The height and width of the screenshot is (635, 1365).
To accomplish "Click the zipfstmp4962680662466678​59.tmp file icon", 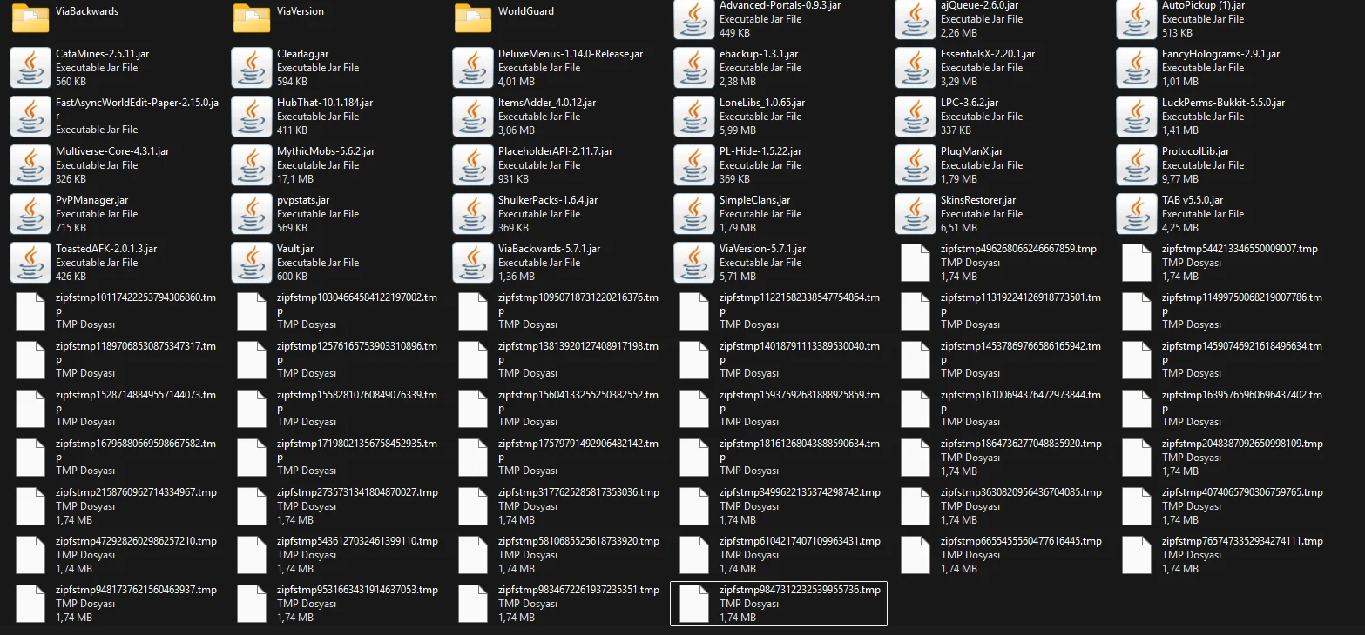I will tap(916, 263).
